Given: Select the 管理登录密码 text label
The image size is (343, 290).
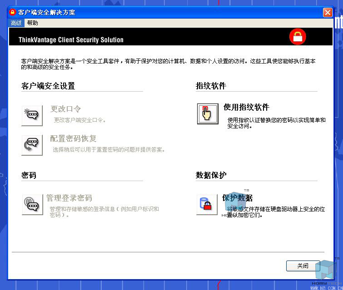Looking at the screenshot, I should [x=69, y=198].
